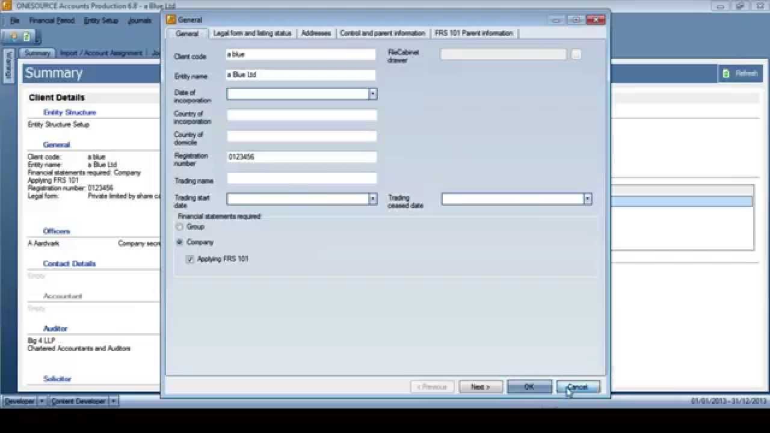The image size is (770, 433).
Task: Click the Previous button
Action: coord(432,387)
